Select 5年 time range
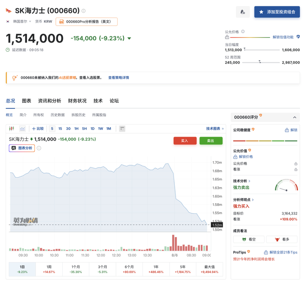305x282 pixels. (183, 269)
